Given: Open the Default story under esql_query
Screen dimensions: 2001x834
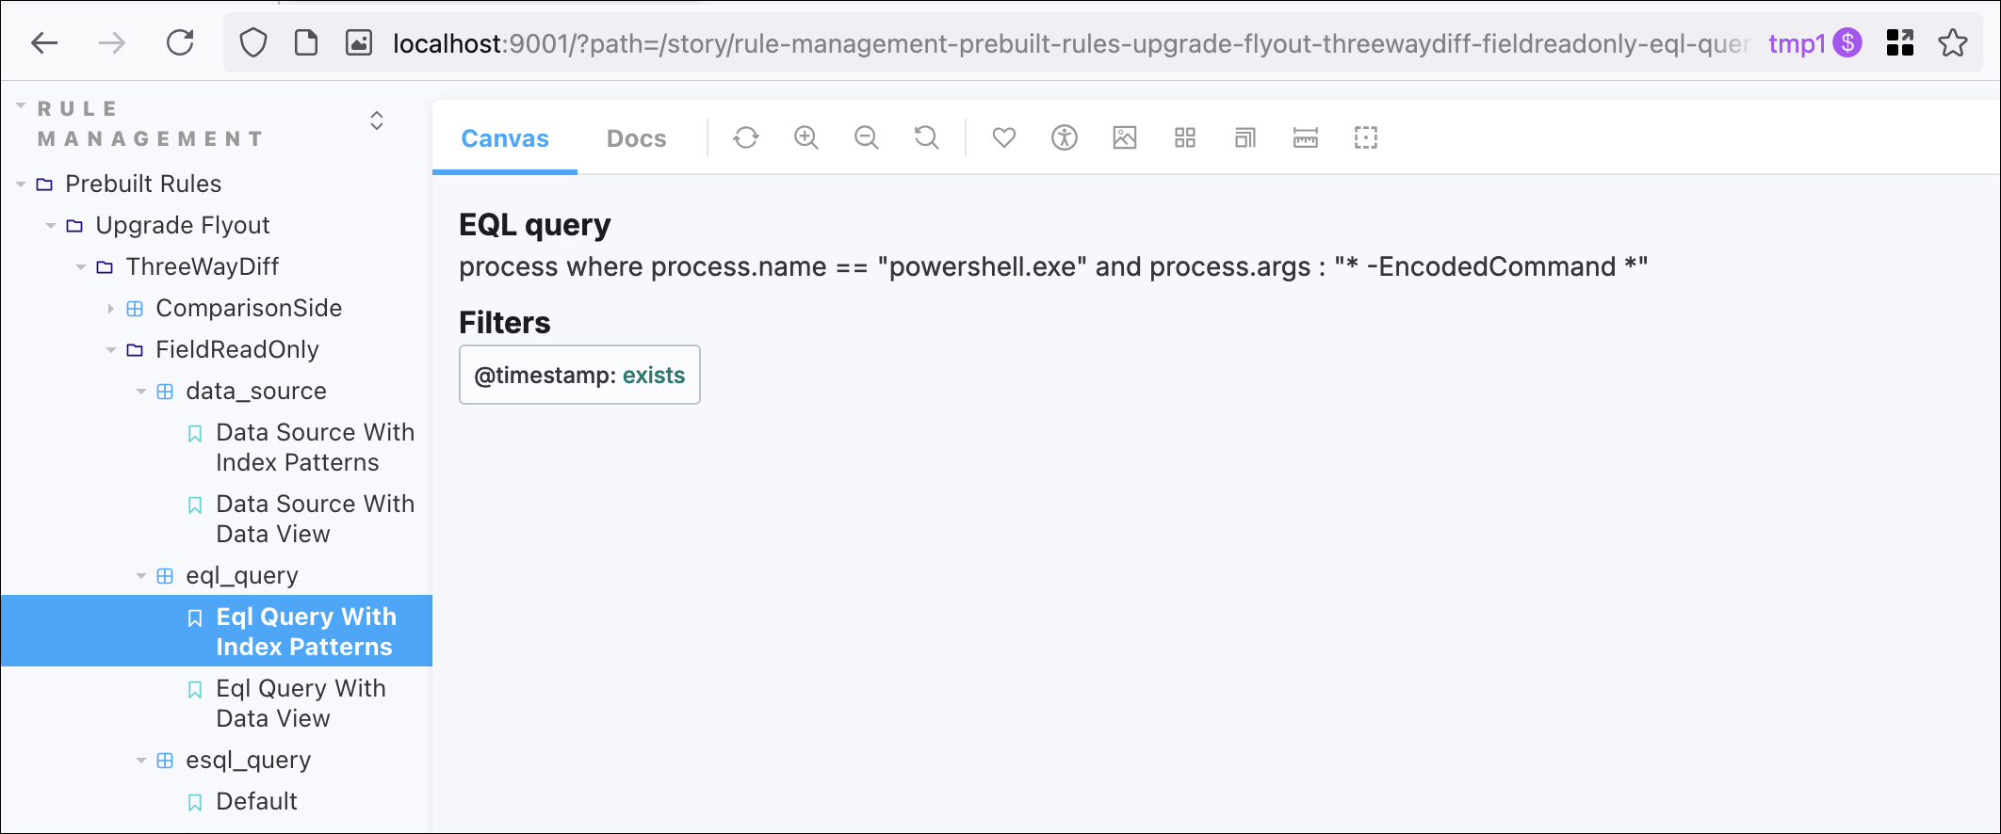Looking at the screenshot, I should coord(256,801).
